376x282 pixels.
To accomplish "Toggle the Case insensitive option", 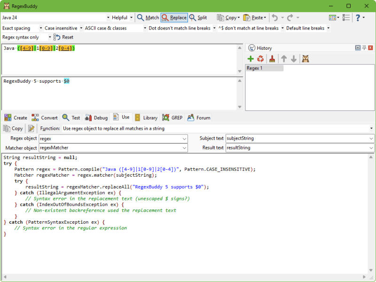I will 63,28.
